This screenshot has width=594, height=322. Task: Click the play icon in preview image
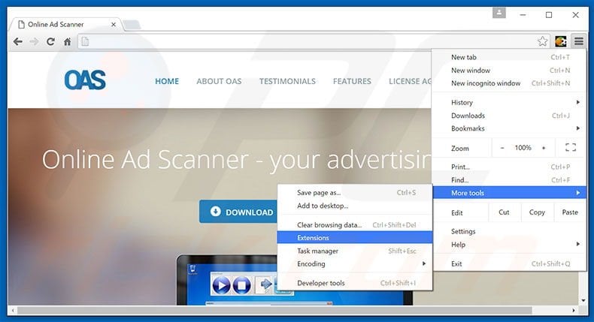221,285
